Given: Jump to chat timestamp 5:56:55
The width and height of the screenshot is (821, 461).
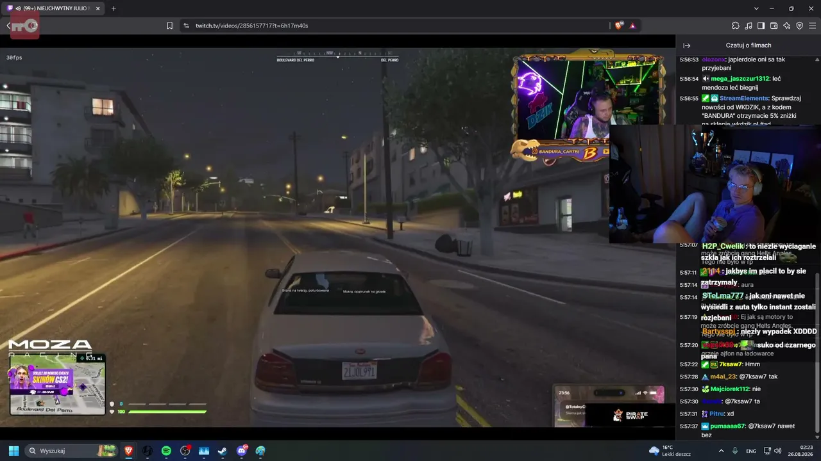Looking at the screenshot, I should coord(689,99).
